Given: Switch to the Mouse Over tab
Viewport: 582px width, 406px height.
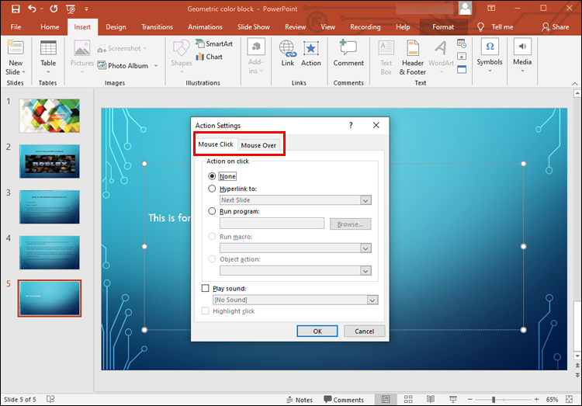Looking at the screenshot, I should [258, 145].
